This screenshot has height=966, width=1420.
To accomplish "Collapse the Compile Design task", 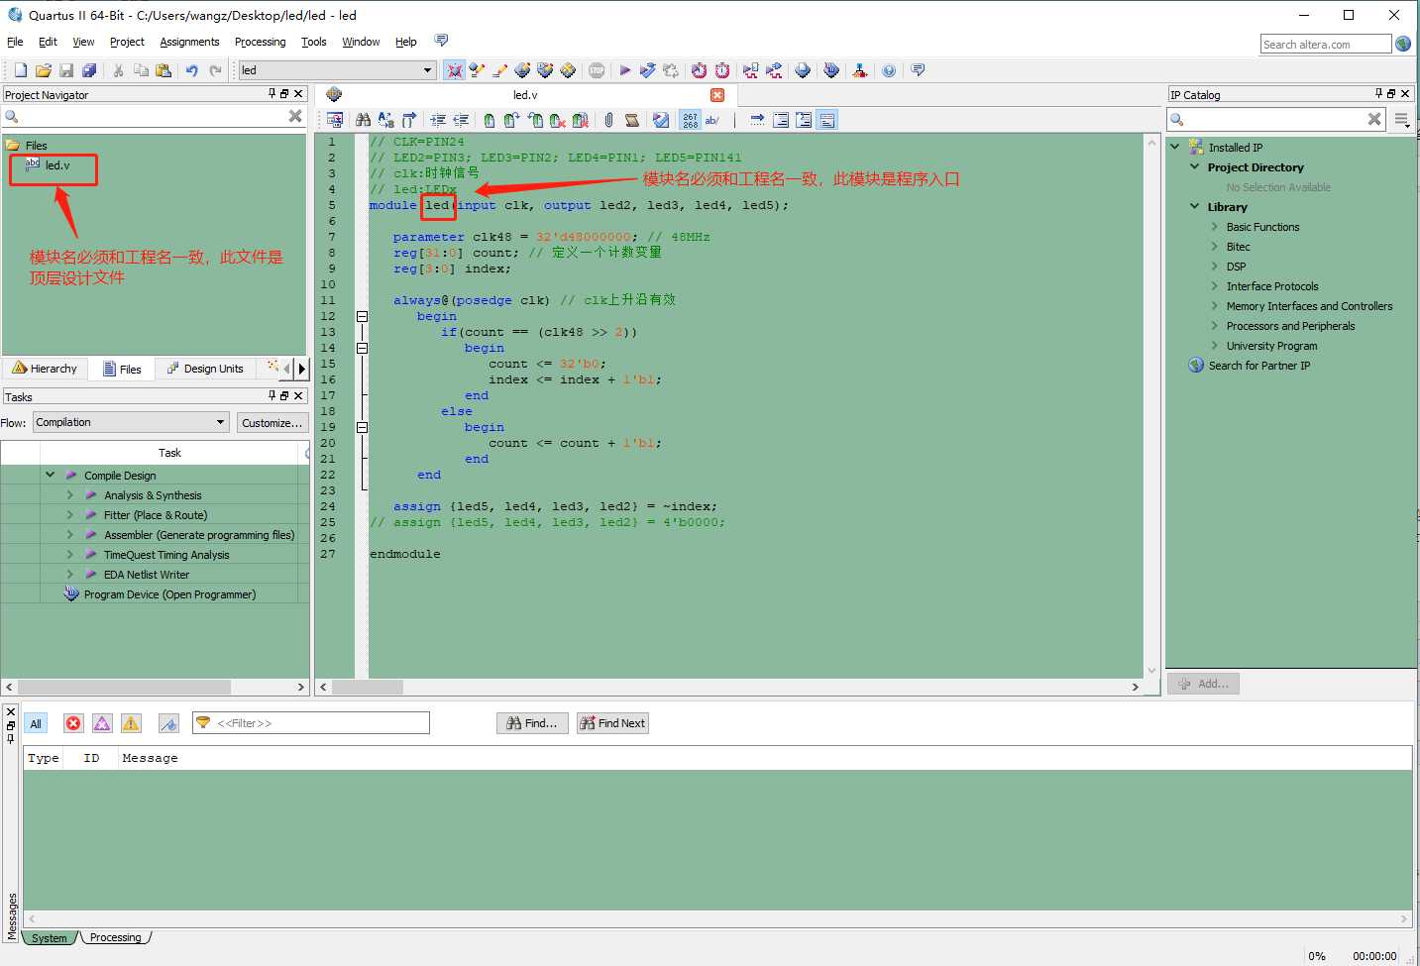I will click(51, 475).
